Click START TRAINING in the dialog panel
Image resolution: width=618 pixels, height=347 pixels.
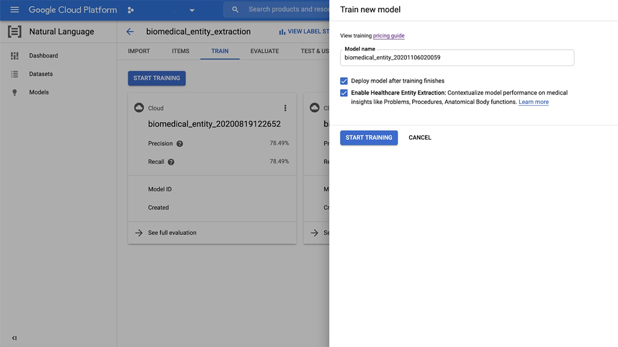coord(368,138)
